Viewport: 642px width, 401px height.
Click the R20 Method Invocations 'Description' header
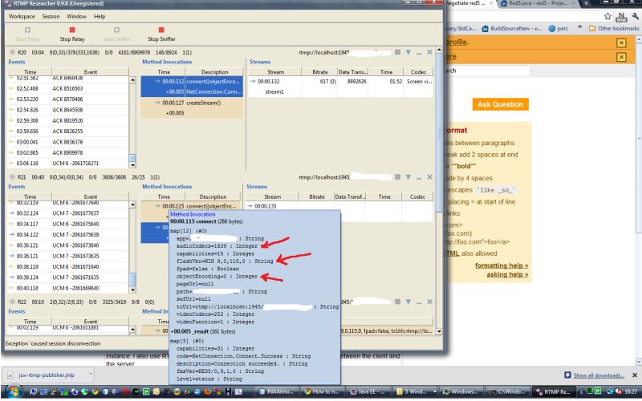point(214,72)
